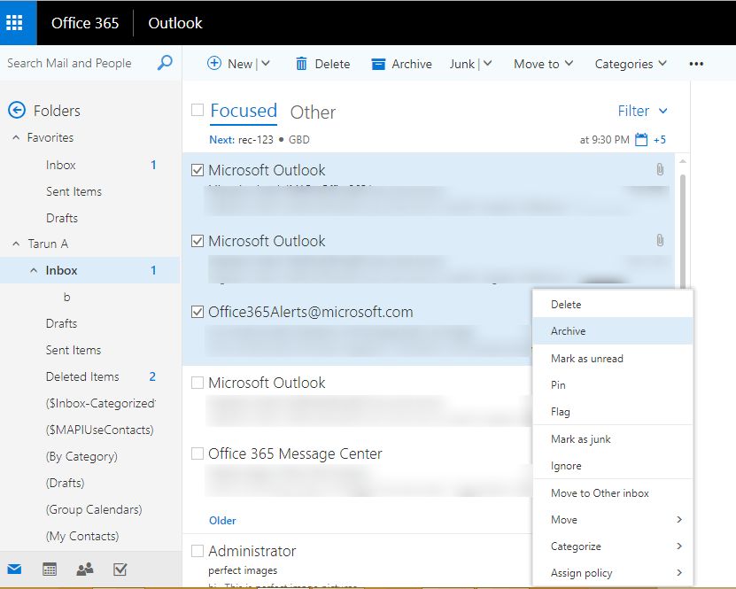Open the Calendar view from bottom bar

point(50,570)
